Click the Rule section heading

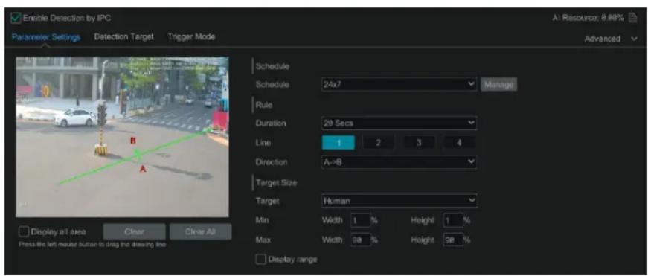click(x=264, y=105)
